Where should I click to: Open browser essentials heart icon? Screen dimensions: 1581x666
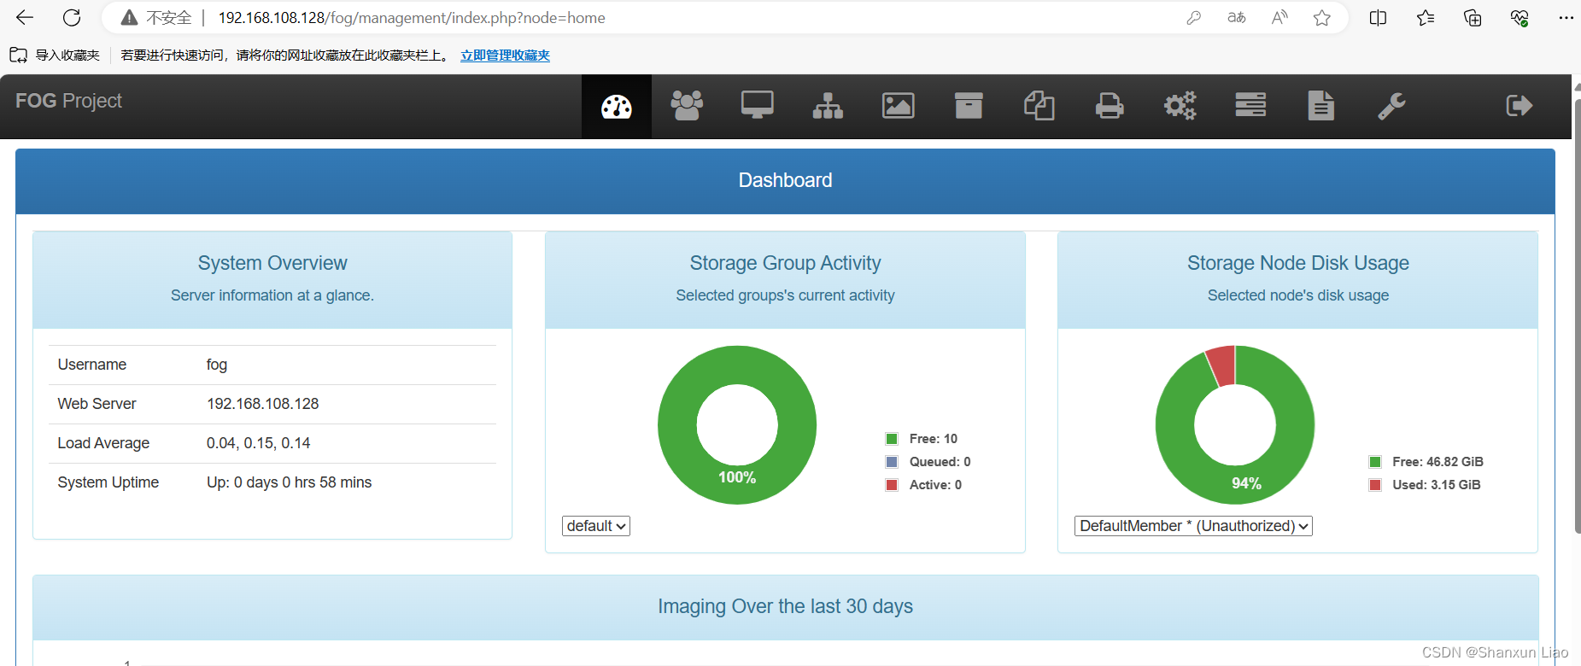(1520, 18)
